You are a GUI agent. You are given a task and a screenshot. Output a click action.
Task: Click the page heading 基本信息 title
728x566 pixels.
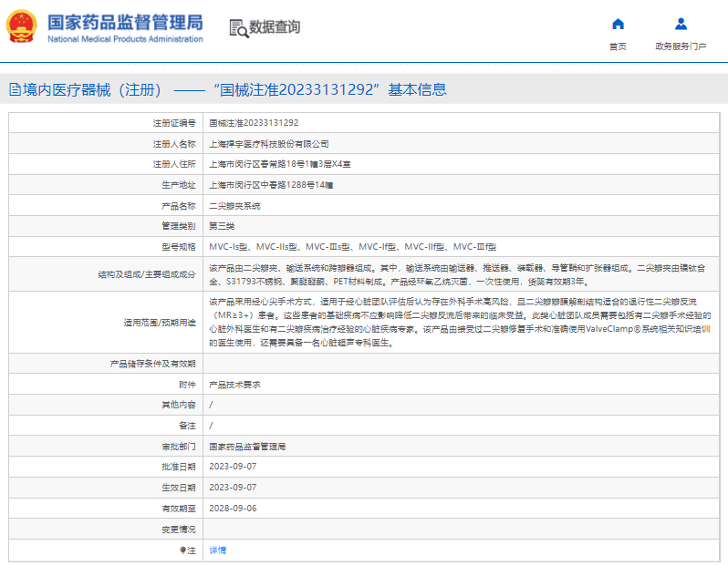(417, 89)
